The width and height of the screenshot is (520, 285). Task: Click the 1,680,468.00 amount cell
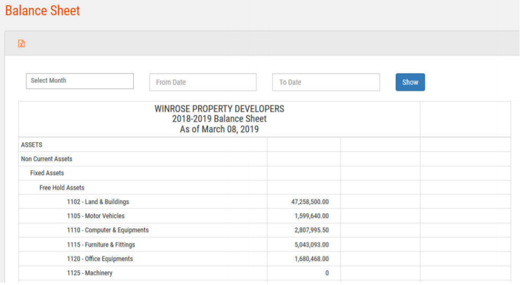tap(311, 259)
